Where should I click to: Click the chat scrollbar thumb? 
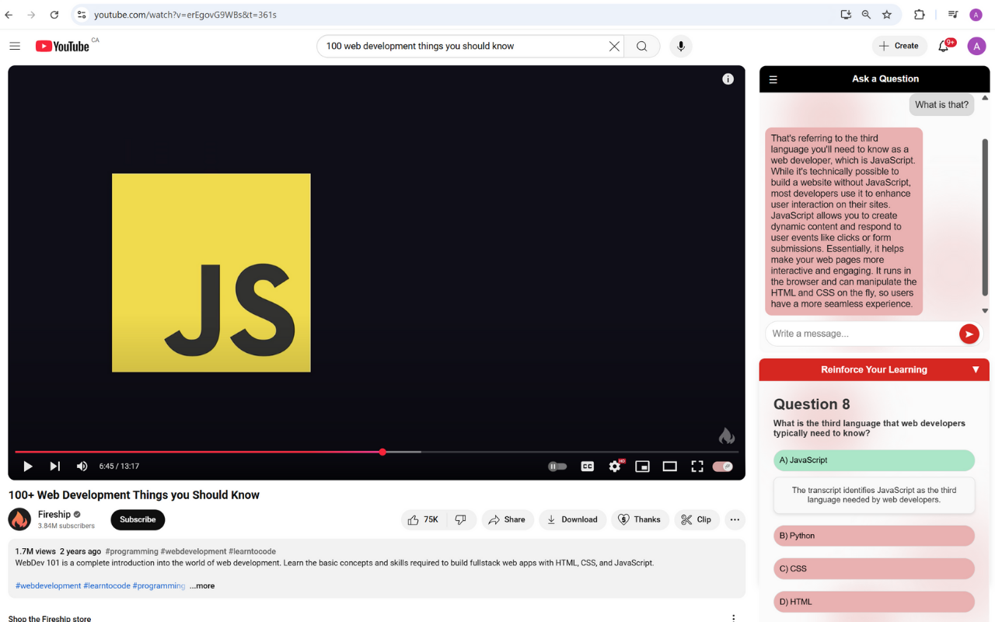985,218
